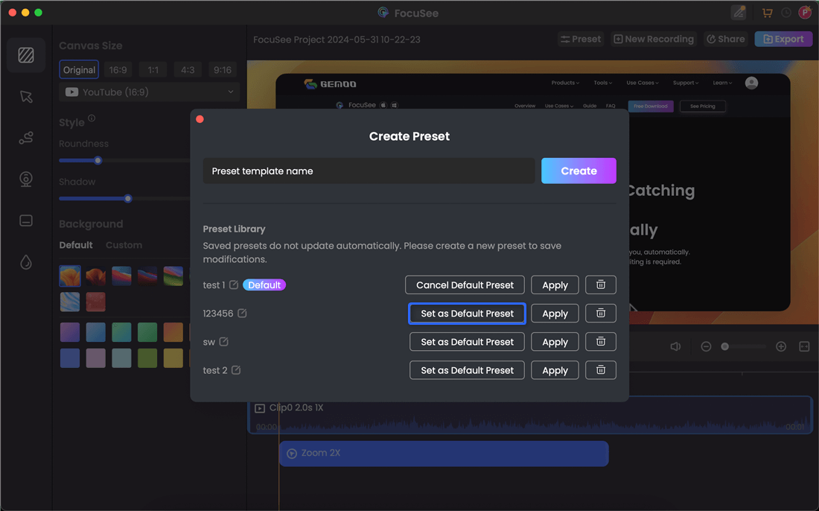
Task: Select the 9:16 canvas size
Action: pyautogui.click(x=223, y=69)
